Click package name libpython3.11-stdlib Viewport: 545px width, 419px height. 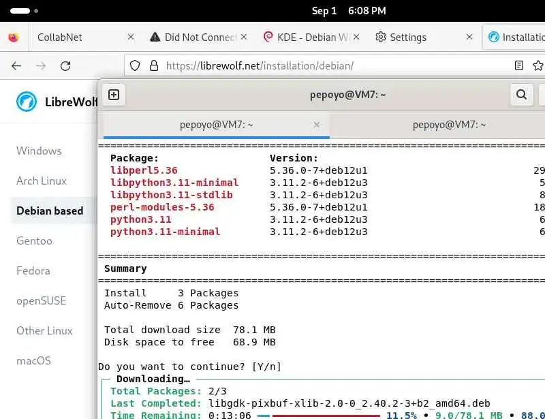pyautogui.click(x=172, y=195)
